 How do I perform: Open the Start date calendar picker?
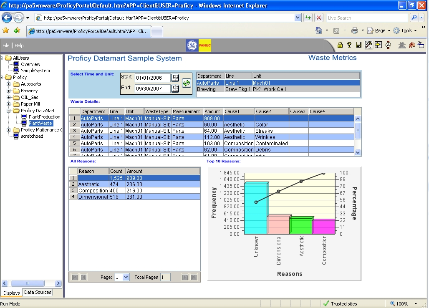point(175,78)
